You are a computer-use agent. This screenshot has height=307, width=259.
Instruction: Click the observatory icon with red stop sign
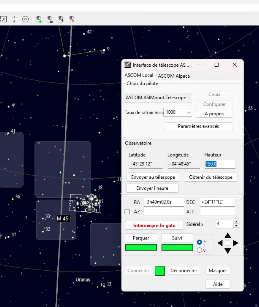(72, 19)
